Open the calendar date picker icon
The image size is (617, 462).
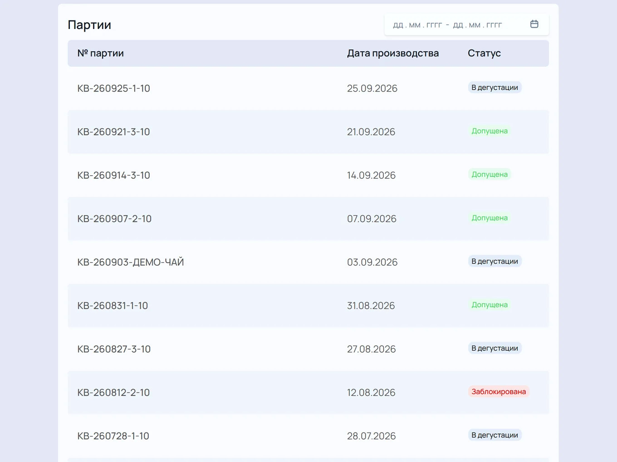tap(534, 24)
